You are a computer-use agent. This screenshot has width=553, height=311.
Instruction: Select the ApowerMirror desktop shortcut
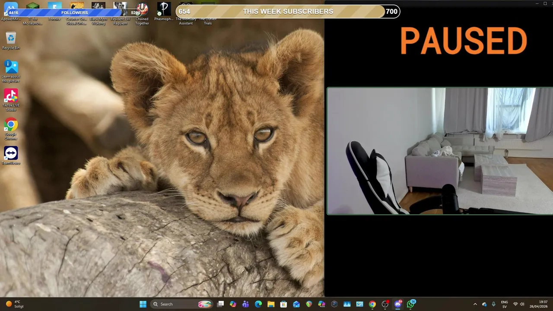click(x=11, y=12)
